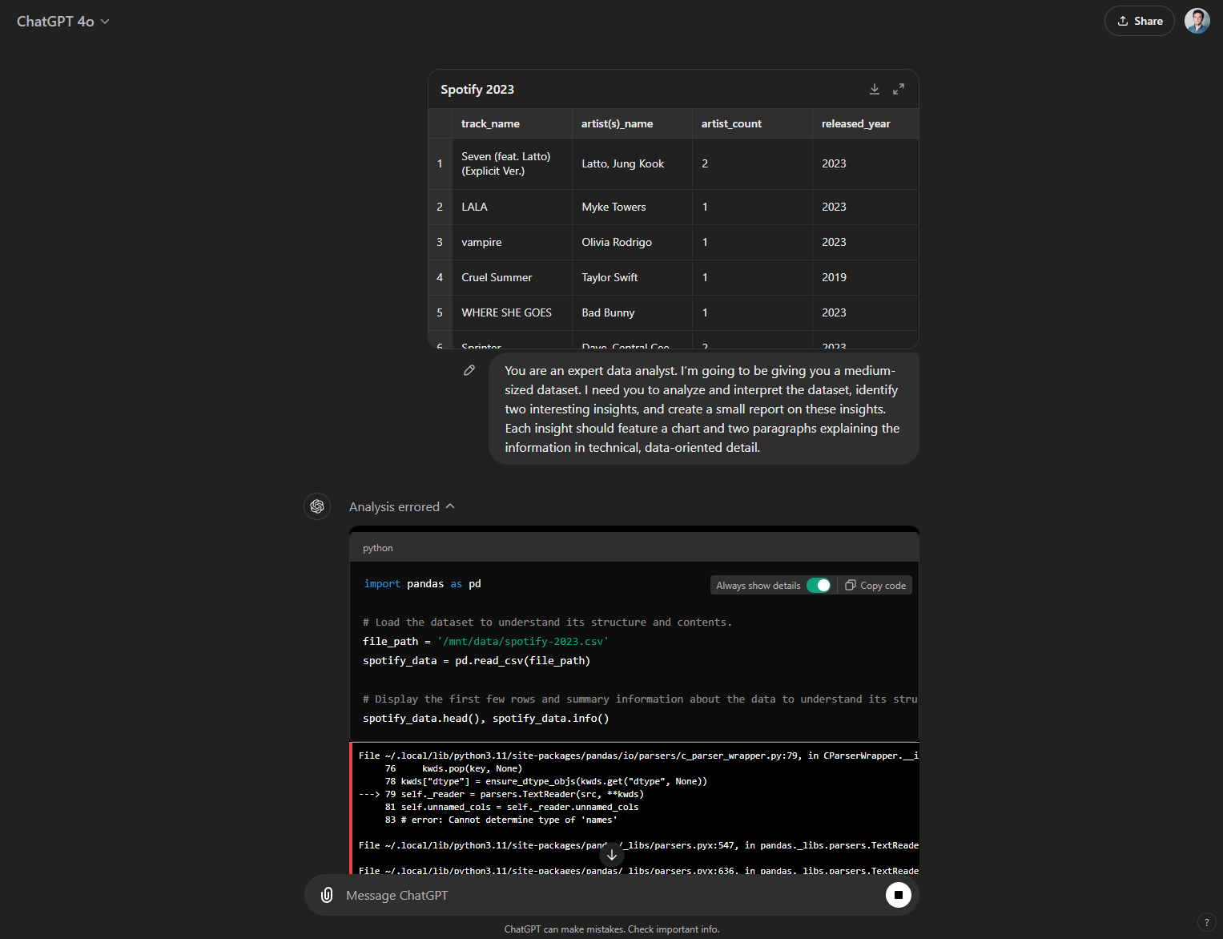Click the spotify_data.head() code line
The width and height of the screenshot is (1223, 939).
click(x=486, y=719)
